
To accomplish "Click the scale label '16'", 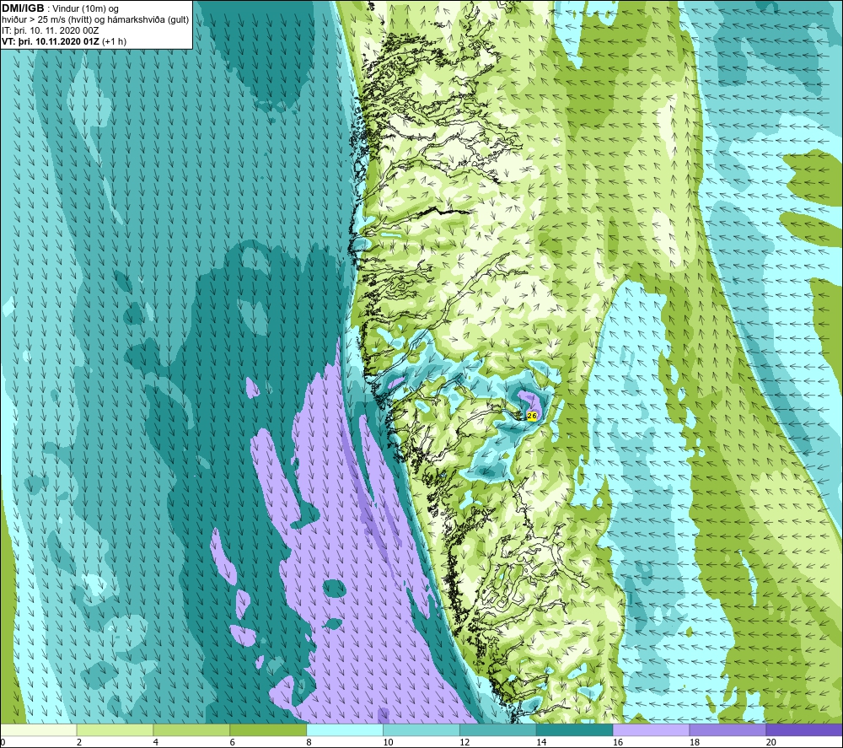I will click(618, 742).
